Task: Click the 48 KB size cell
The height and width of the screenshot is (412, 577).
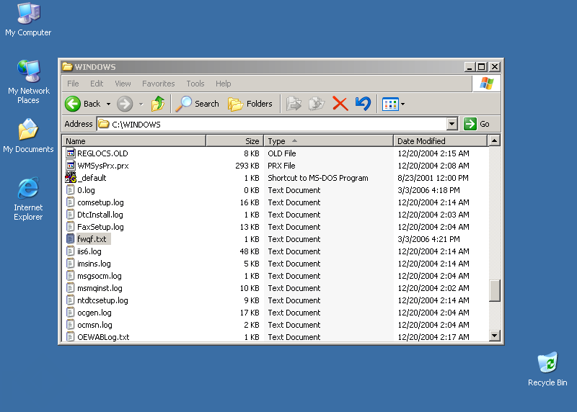Action: tap(249, 251)
